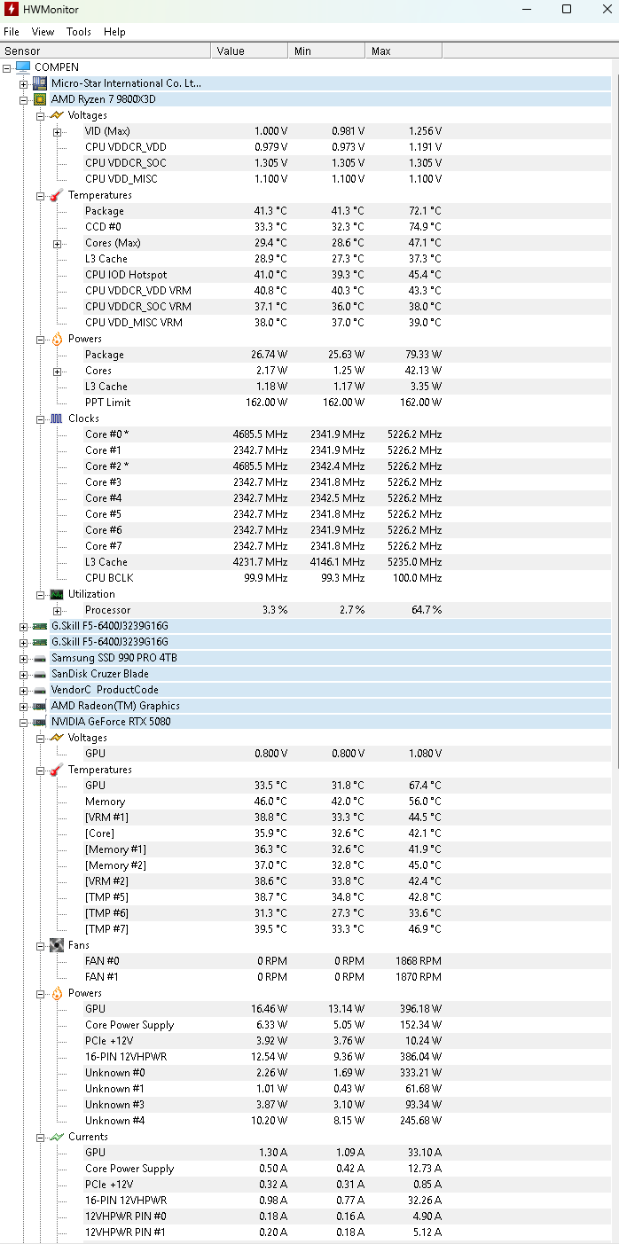619x1244 pixels.
Task: Click the HWMonitor app icon in title bar
Action: pyautogui.click(x=12, y=10)
